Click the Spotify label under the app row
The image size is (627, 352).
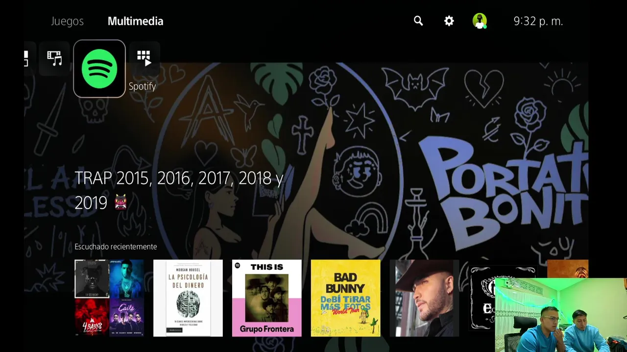tap(142, 86)
